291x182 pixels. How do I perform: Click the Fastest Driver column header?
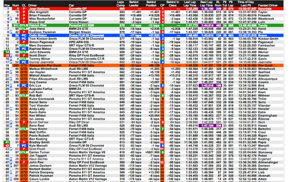(268, 5)
